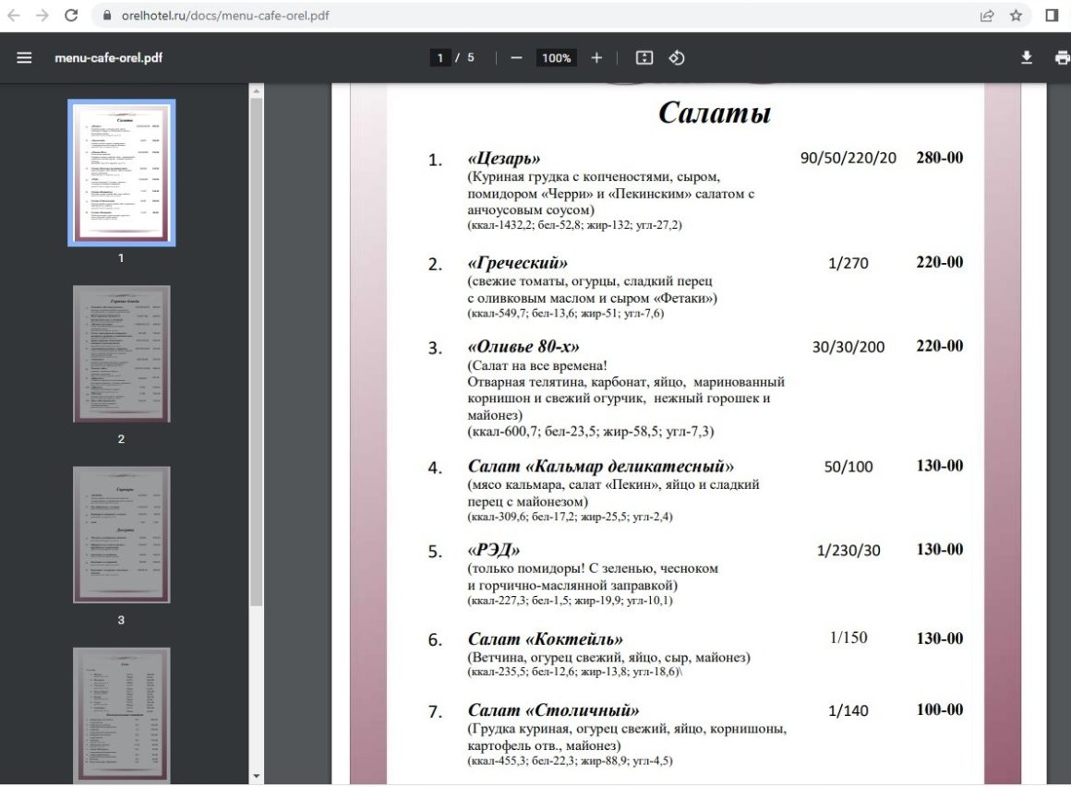Viewport: 1071px width, 787px height.
Task: Click the zoom out minus button
Action: pos(516,57)
